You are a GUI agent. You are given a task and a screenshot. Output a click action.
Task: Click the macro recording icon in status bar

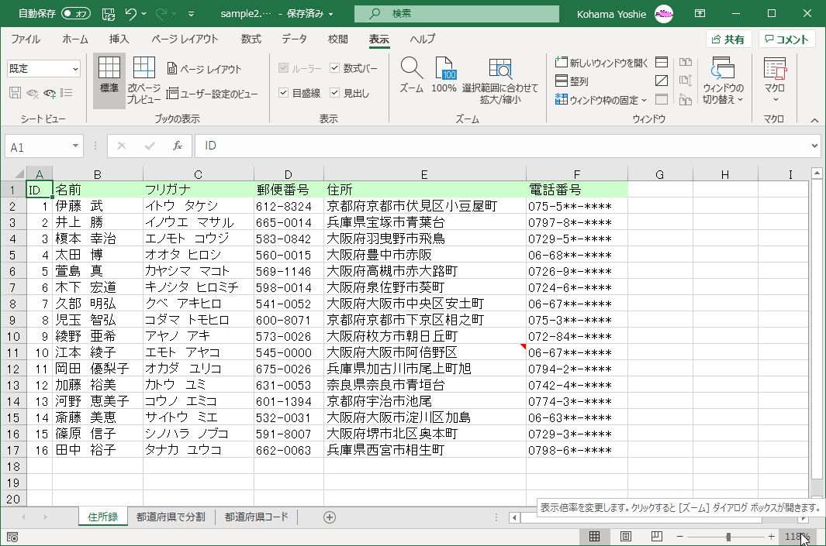tap(12, 537)
